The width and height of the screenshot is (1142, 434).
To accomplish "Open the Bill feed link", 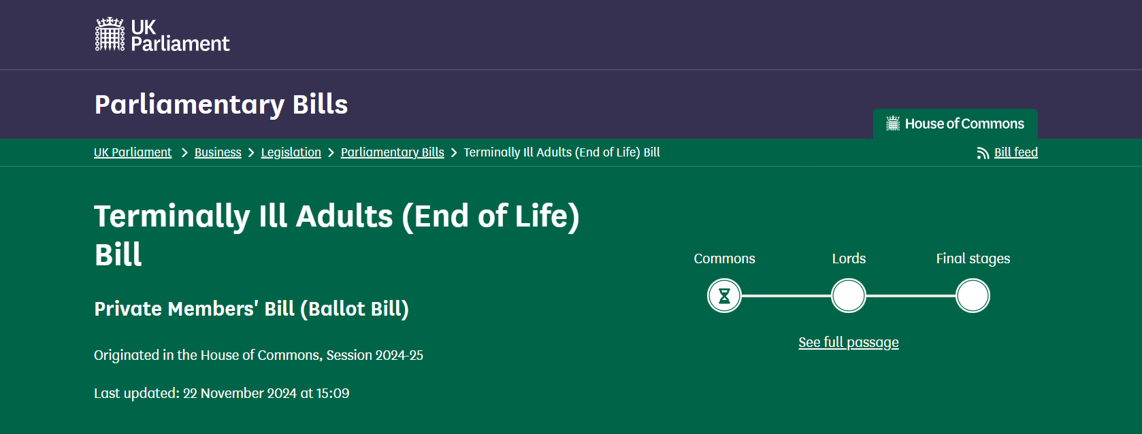I will tap(1015, 152).
